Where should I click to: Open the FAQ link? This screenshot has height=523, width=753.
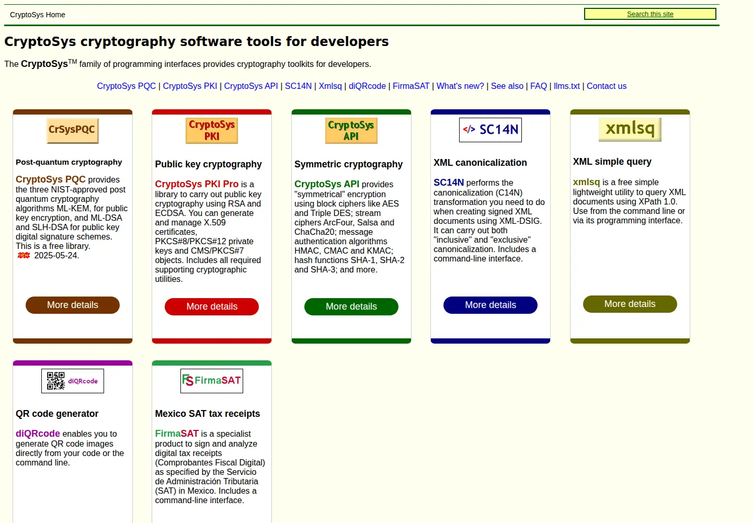pyautogui.click(x=539, y=86)
